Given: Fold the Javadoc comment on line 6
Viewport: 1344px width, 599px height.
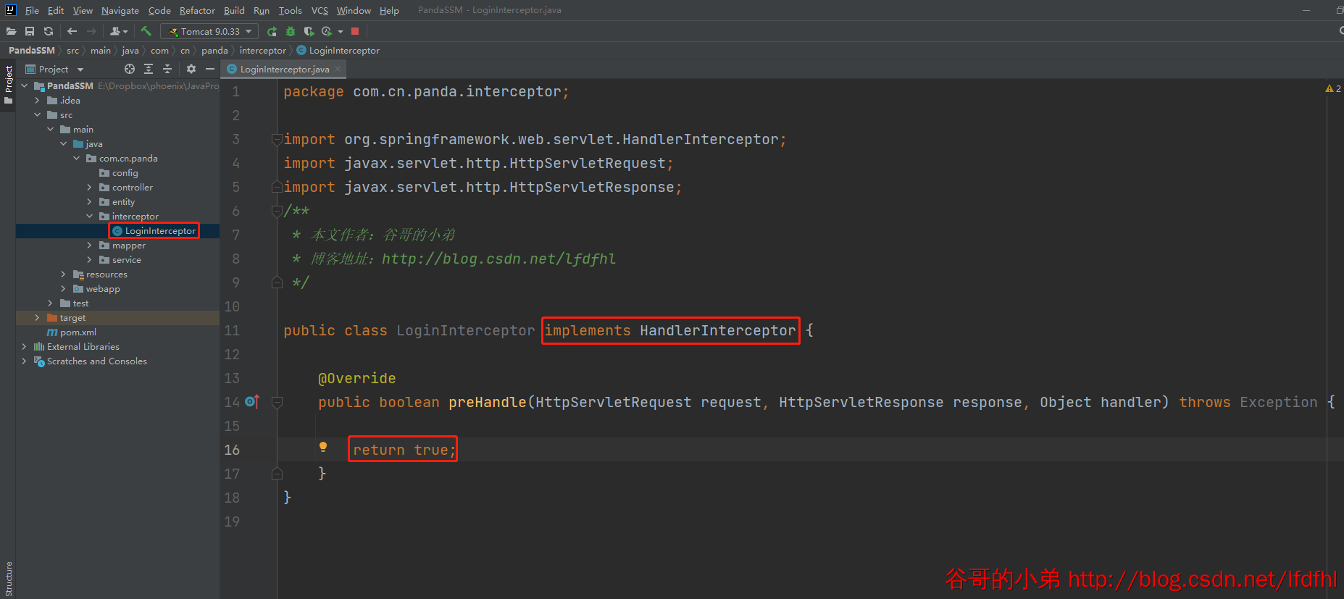Looking at the screenshot, I should click(277, 211).
